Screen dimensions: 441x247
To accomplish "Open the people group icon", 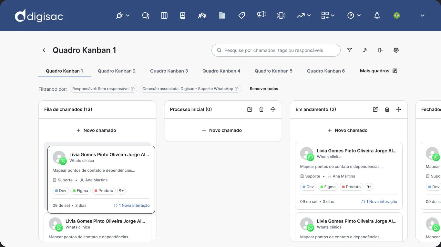I will (x=202, y=15).
